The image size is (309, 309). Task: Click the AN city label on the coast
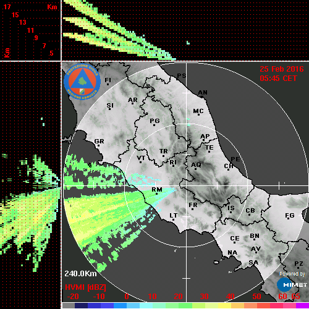click(203, 93)
